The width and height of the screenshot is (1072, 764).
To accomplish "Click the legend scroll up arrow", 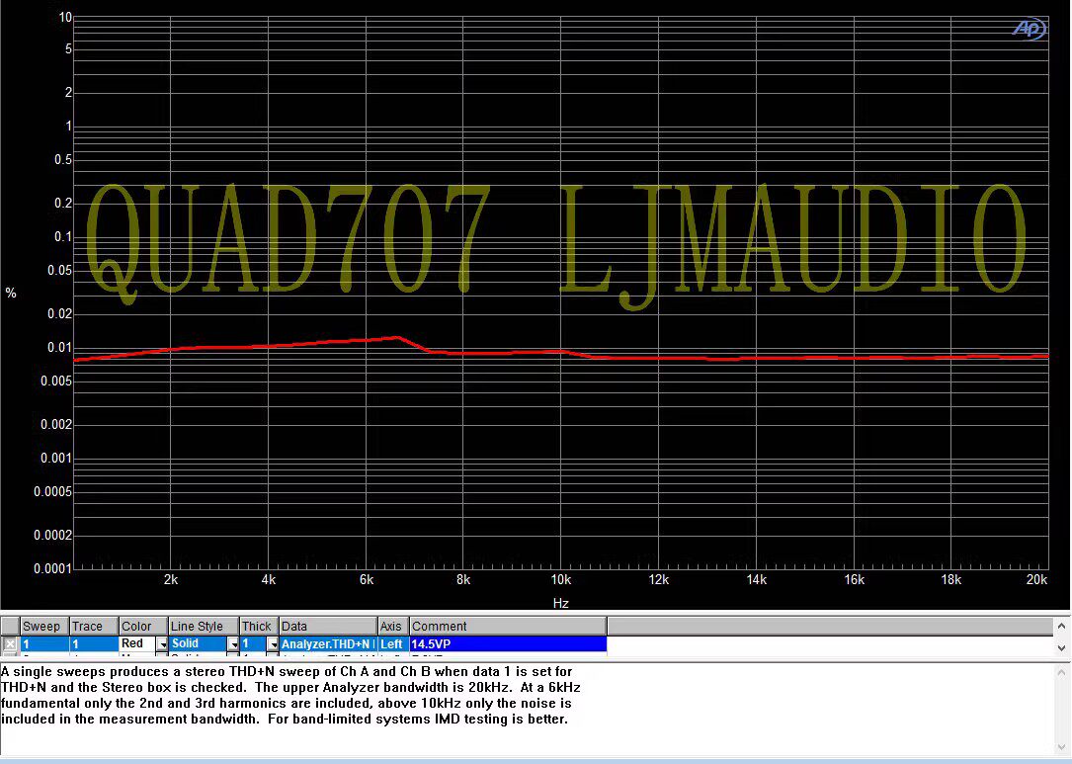I will [x=1062, y=626].
